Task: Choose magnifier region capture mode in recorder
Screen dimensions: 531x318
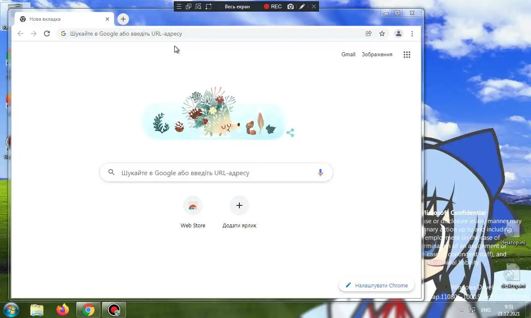Action: pyautogui.click(x=198, y=7)
